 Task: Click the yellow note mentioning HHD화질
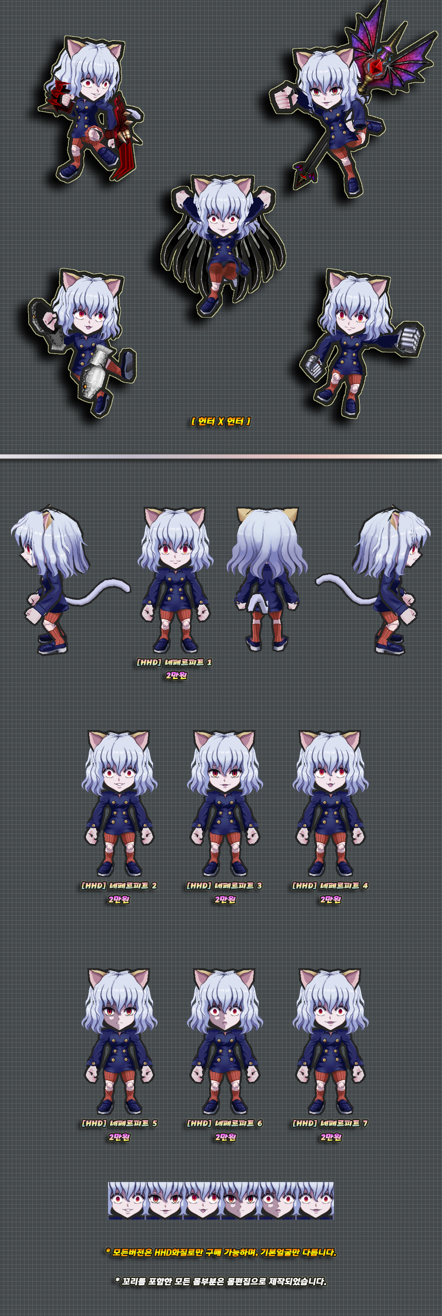point(221,1252)
